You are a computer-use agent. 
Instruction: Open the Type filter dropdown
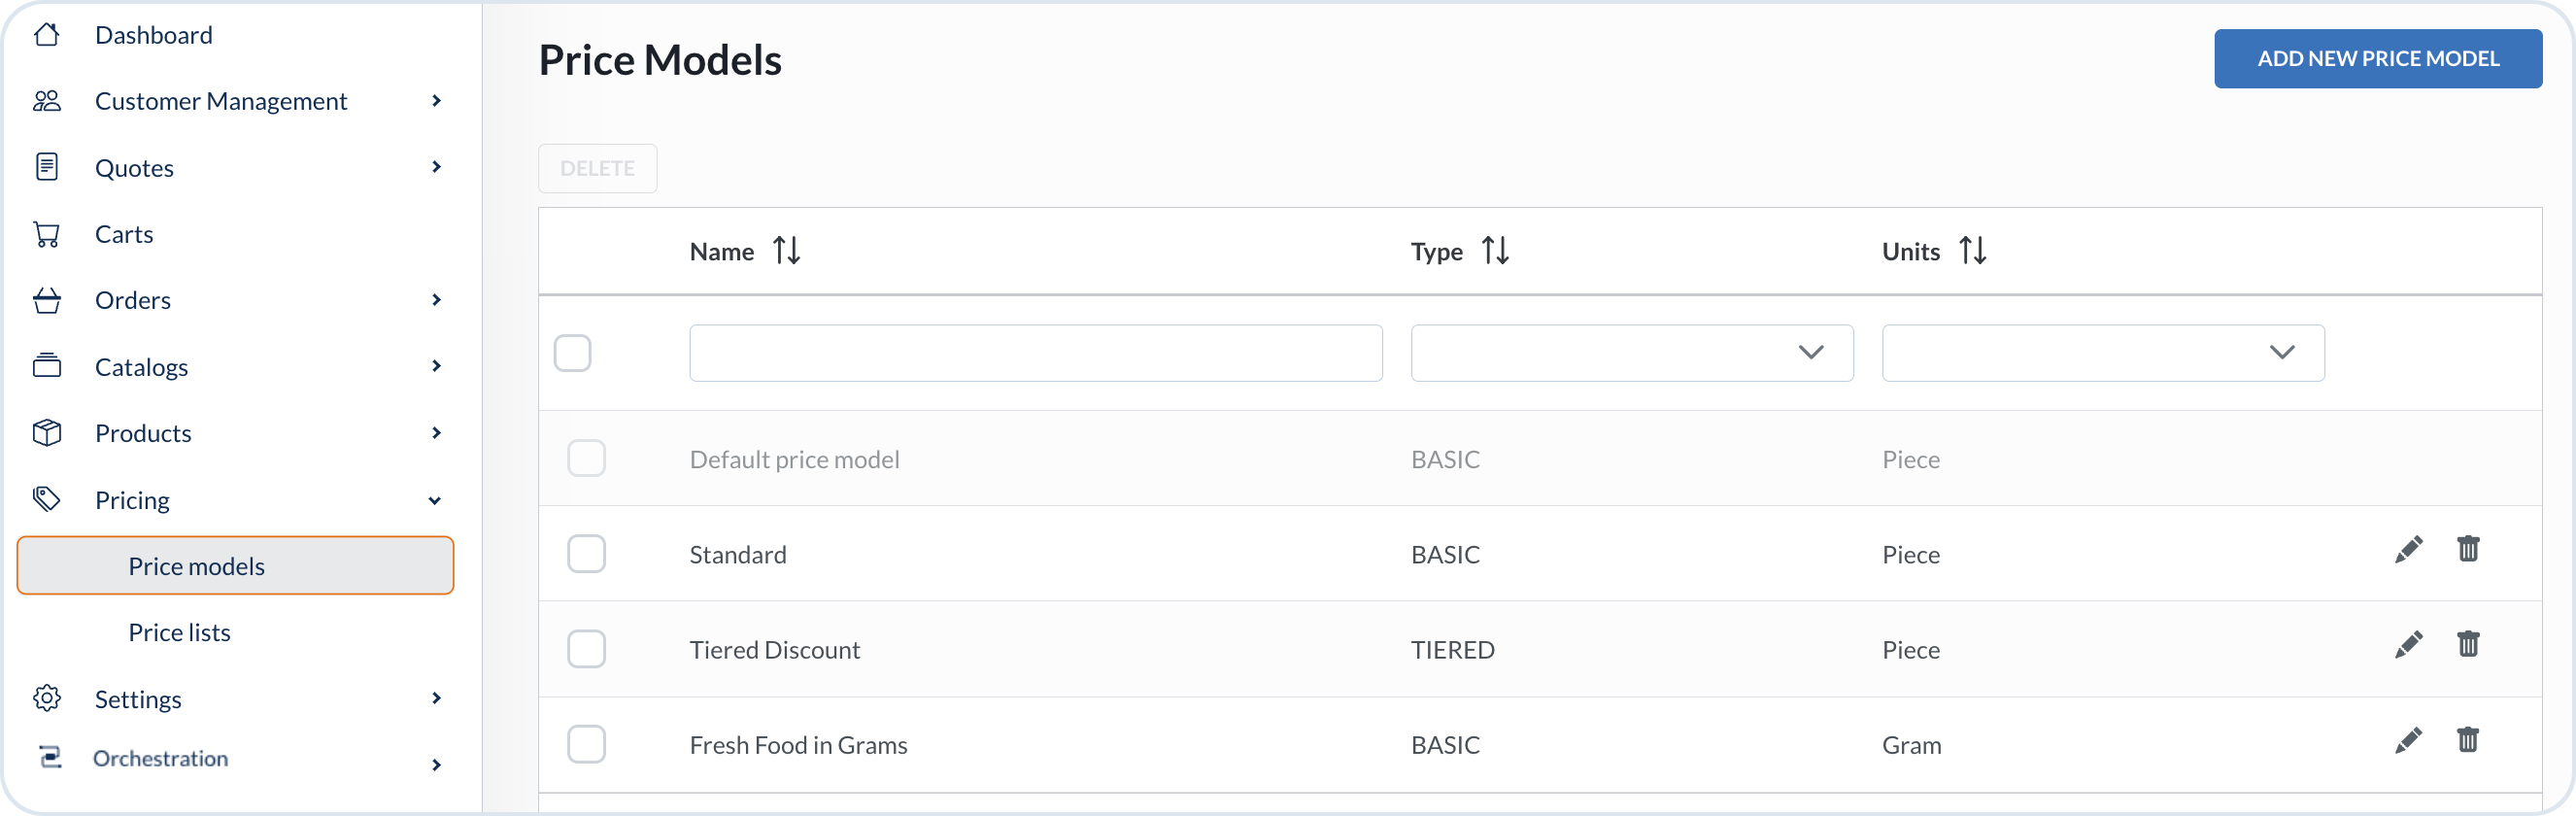[1631, 353]
